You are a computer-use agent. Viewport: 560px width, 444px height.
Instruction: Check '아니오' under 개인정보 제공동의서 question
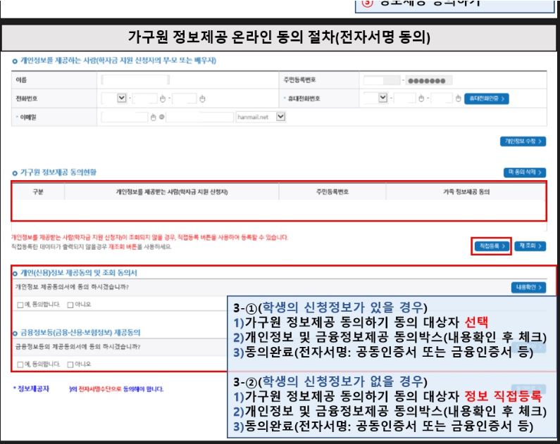70,305
